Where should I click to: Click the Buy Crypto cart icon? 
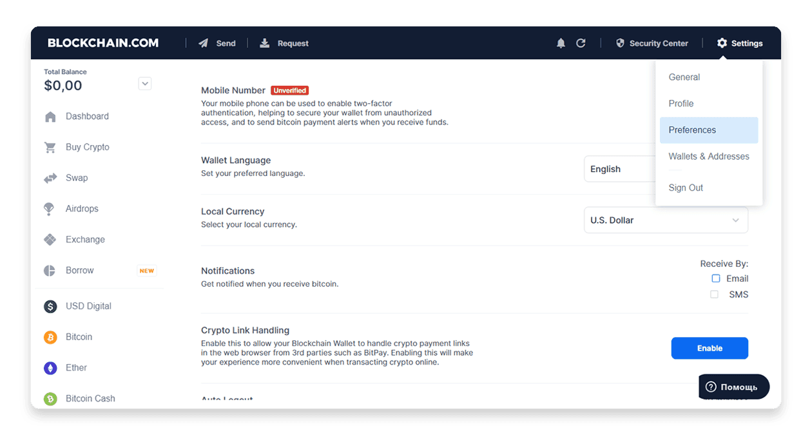50,148
